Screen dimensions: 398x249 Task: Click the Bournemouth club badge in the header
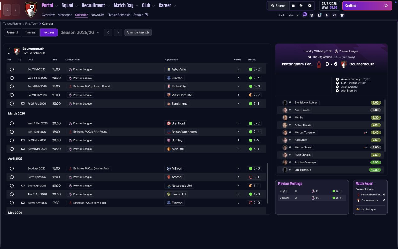point(31,9)
